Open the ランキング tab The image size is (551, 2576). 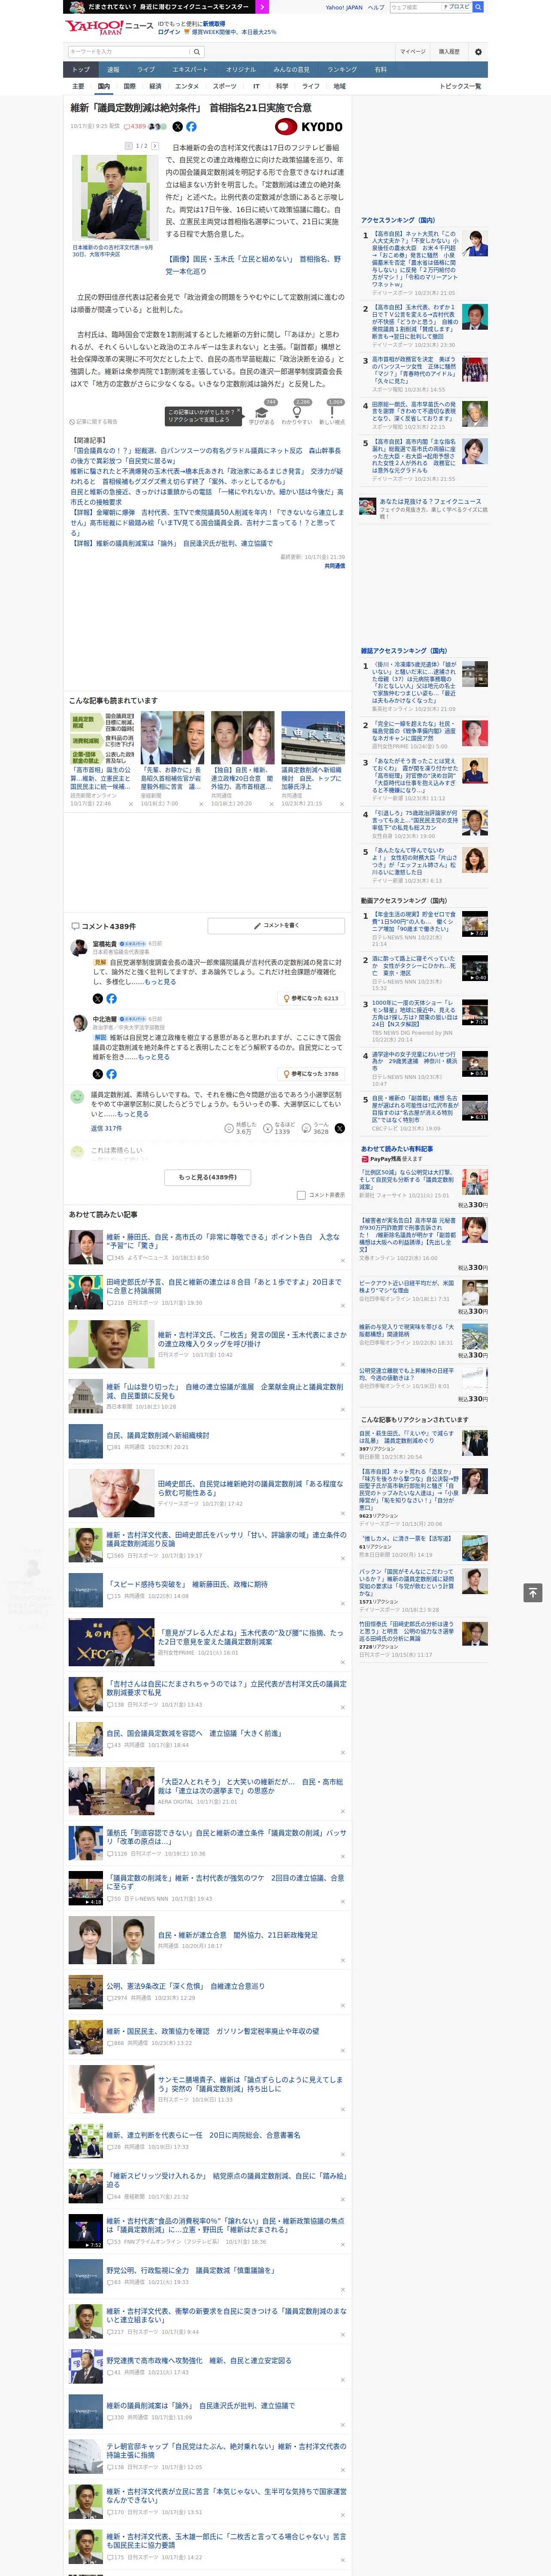click(x=342, y=70)
